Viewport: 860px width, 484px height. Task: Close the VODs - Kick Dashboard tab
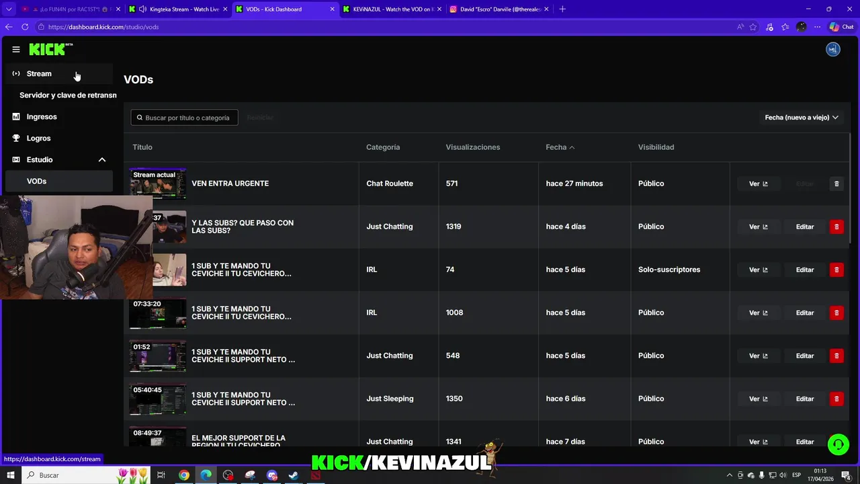pyautogui.click(x=333, y=9)
